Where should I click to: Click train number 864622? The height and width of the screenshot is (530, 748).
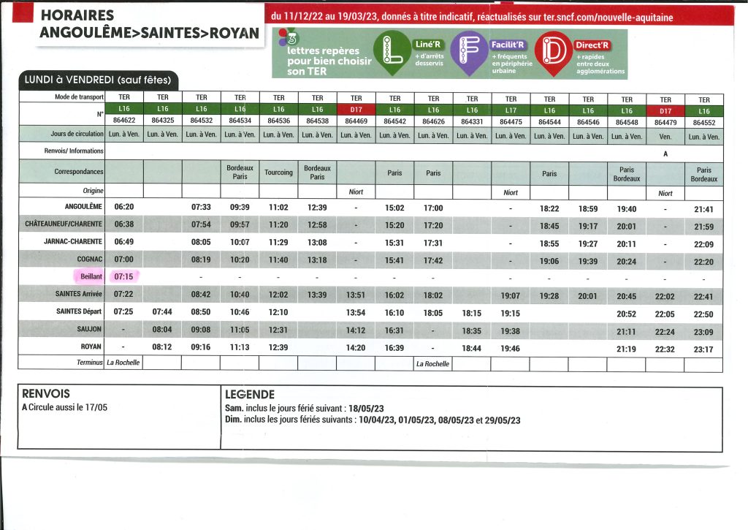pyautogui.click(x=124, y=121)
